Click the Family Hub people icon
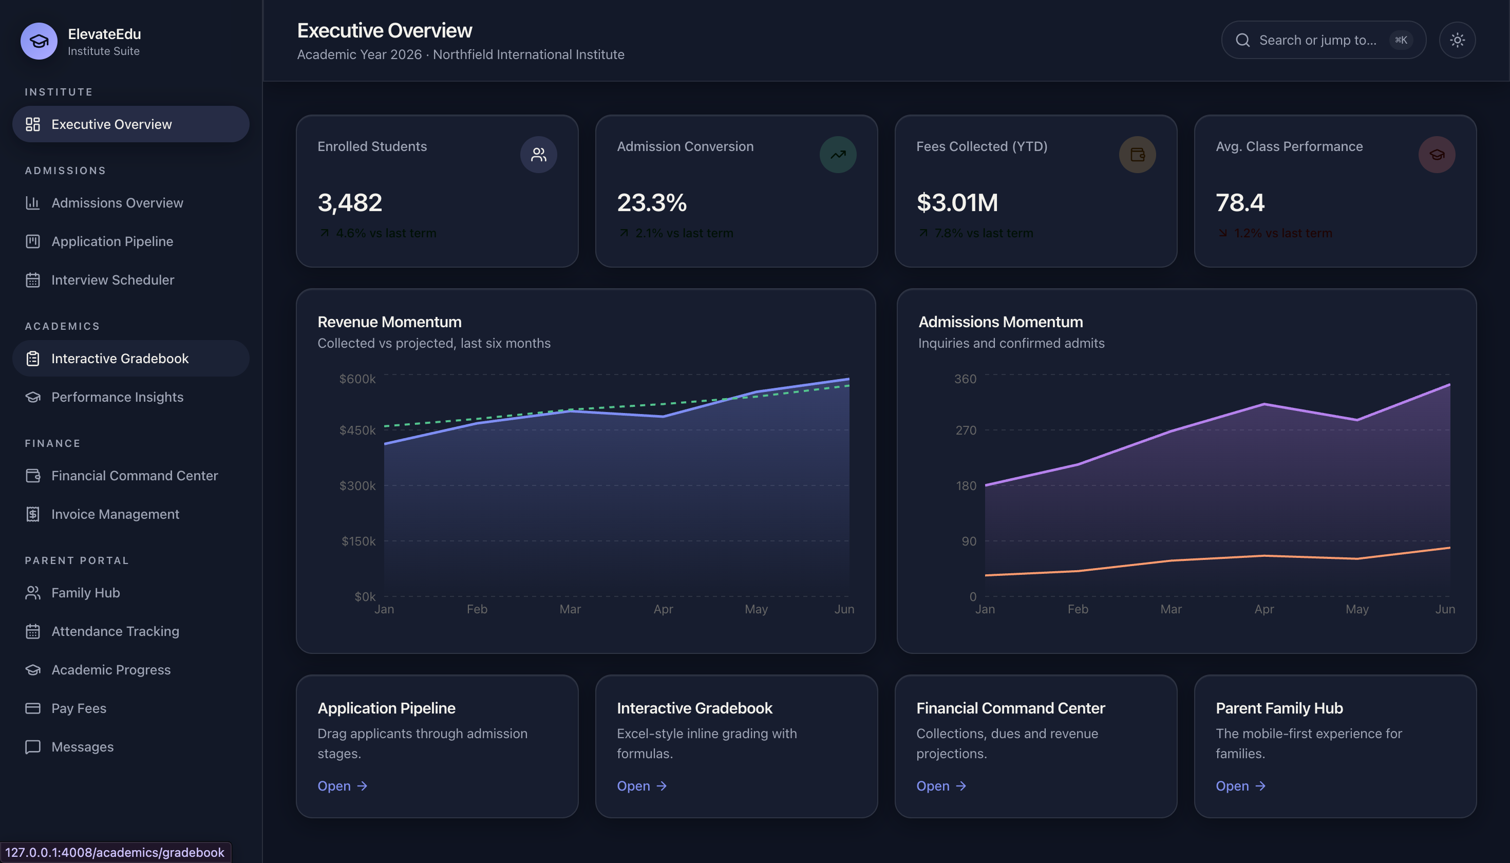Screen dimensions: 1510x863 pyautogui.click(x=32, y=593)
